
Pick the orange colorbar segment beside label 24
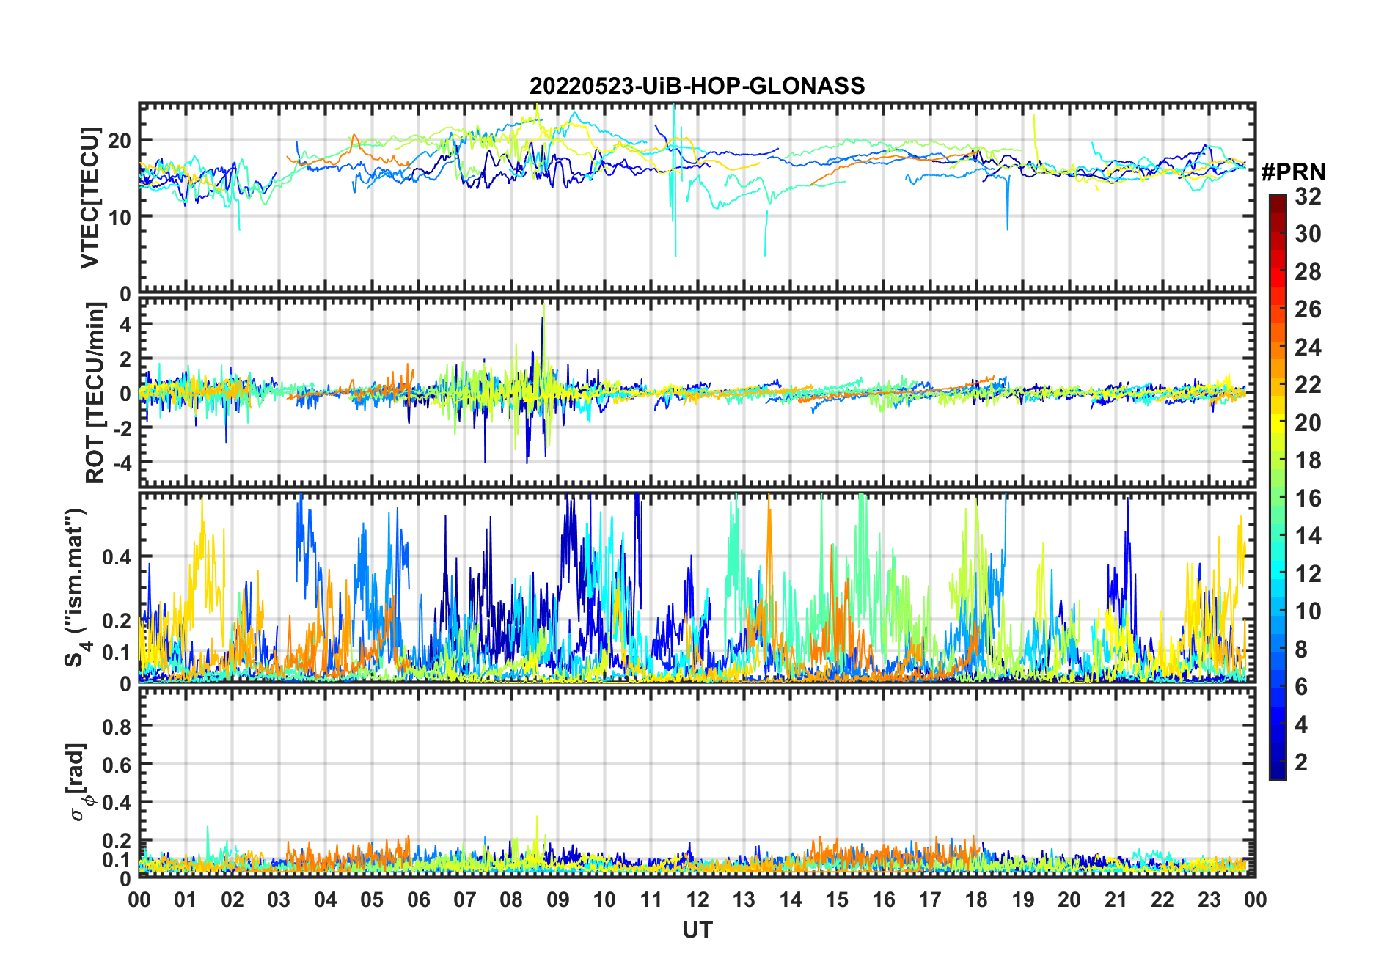coord(1277,347)
